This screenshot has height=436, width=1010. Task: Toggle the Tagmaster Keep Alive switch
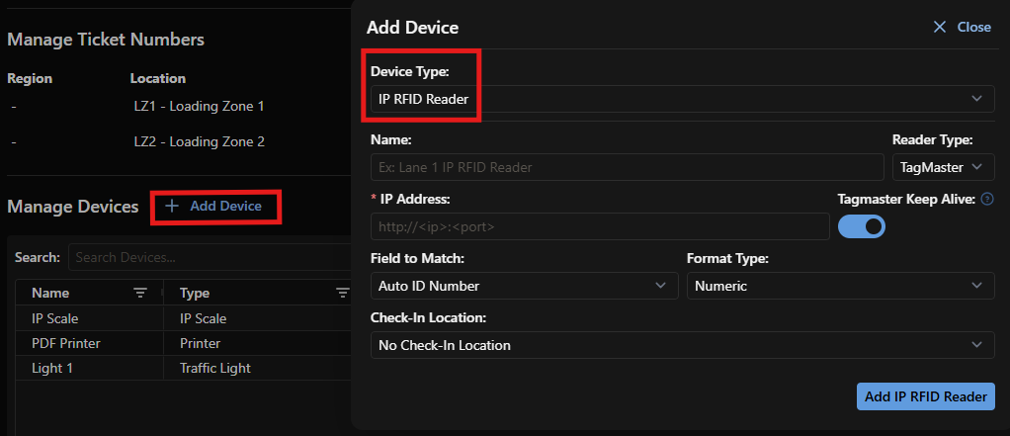click(861, 226)
